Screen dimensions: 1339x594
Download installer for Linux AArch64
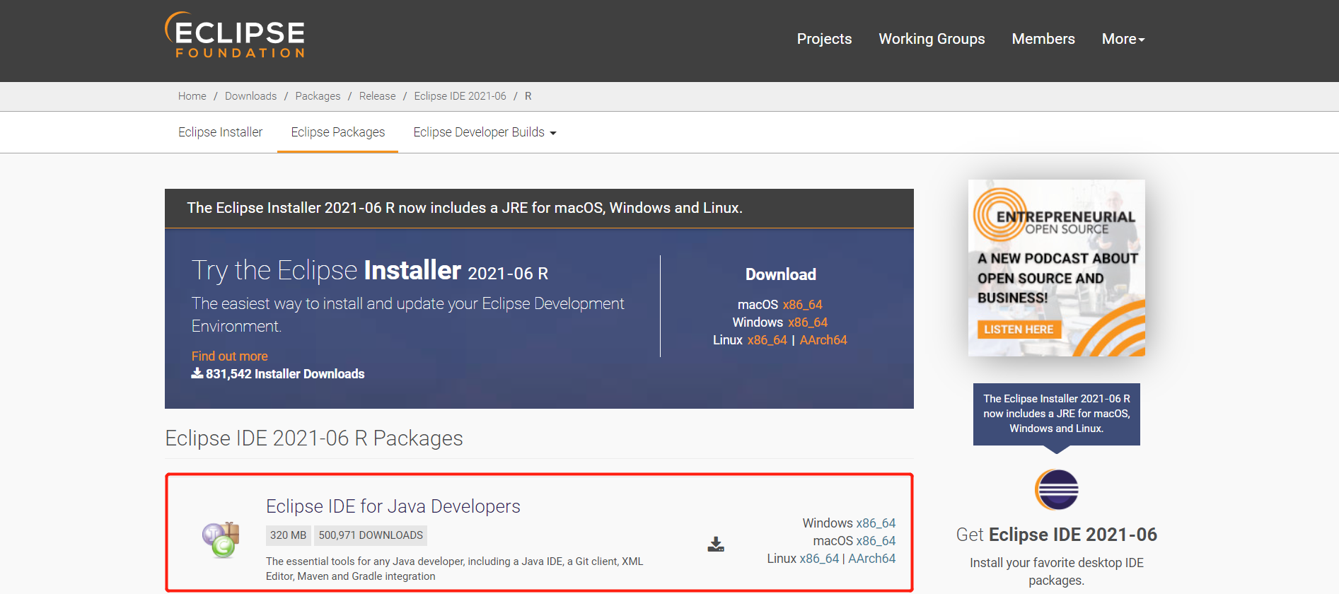[823, 340]
